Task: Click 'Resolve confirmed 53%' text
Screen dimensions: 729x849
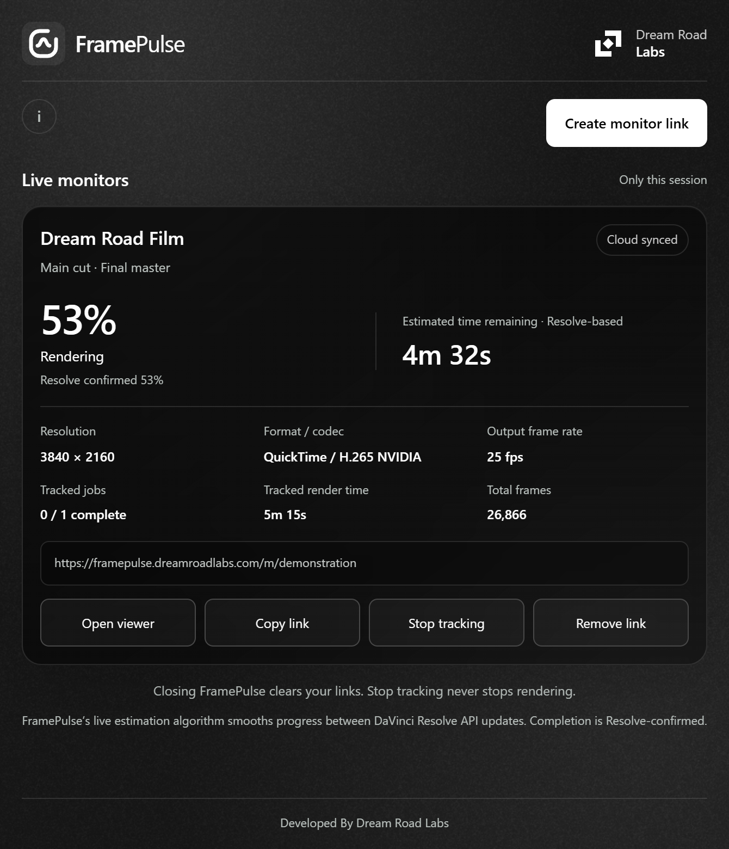Action: pos(102,380)
